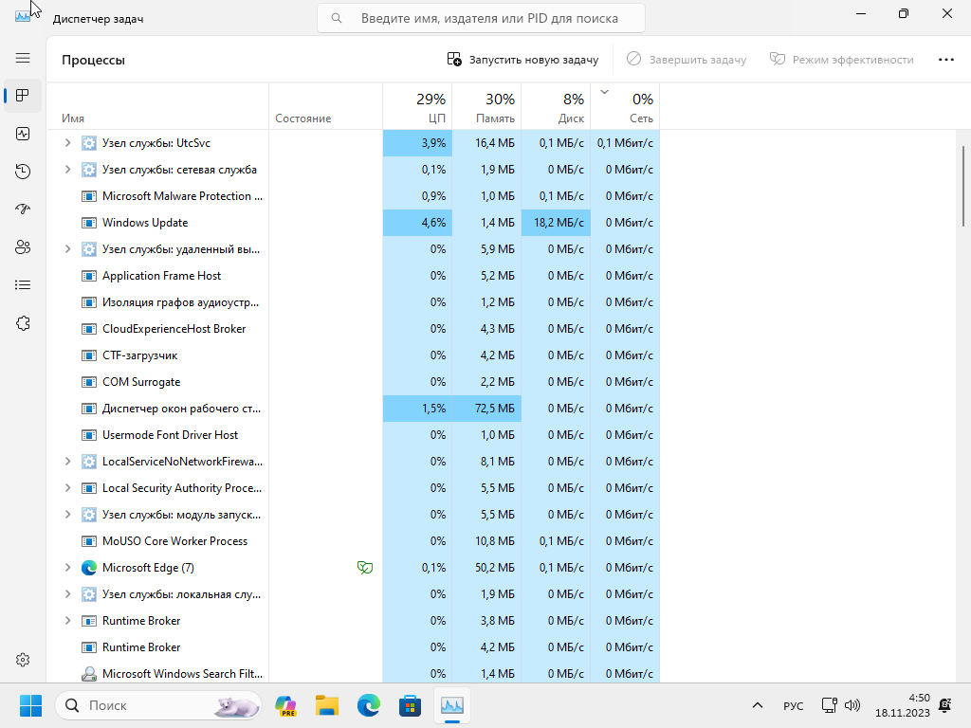Open the App history page in the sidebar
Viewport: 971px width, 728px height.
pyautogui.click(x=23, y=172)
